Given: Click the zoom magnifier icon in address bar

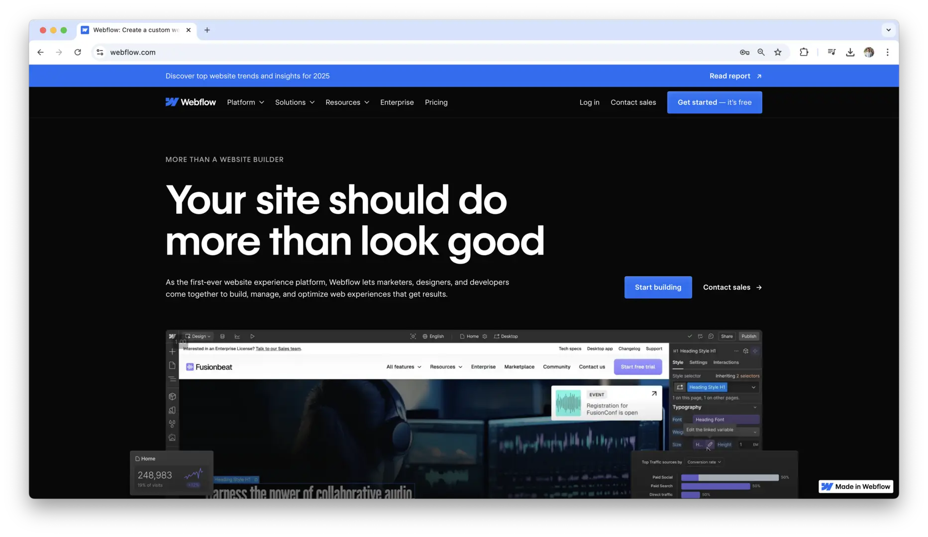Looking at the screenshot, I should tap(761, 52).
